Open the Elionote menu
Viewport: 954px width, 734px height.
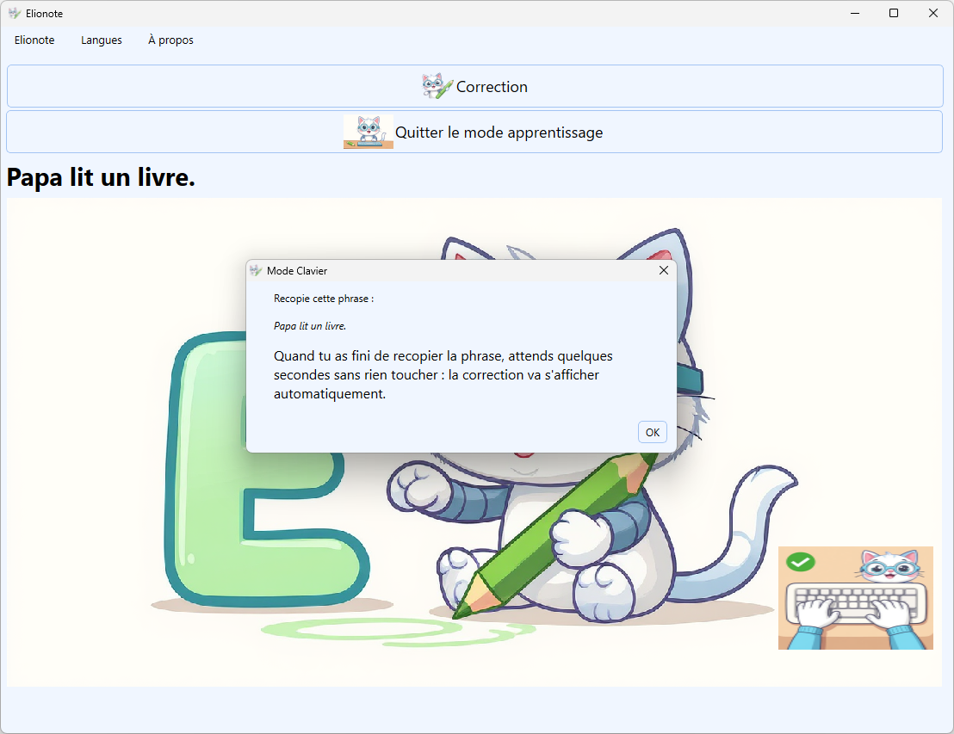pos(34,40)
